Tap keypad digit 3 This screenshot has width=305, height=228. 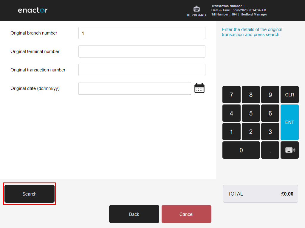click(x=270, y=132)
